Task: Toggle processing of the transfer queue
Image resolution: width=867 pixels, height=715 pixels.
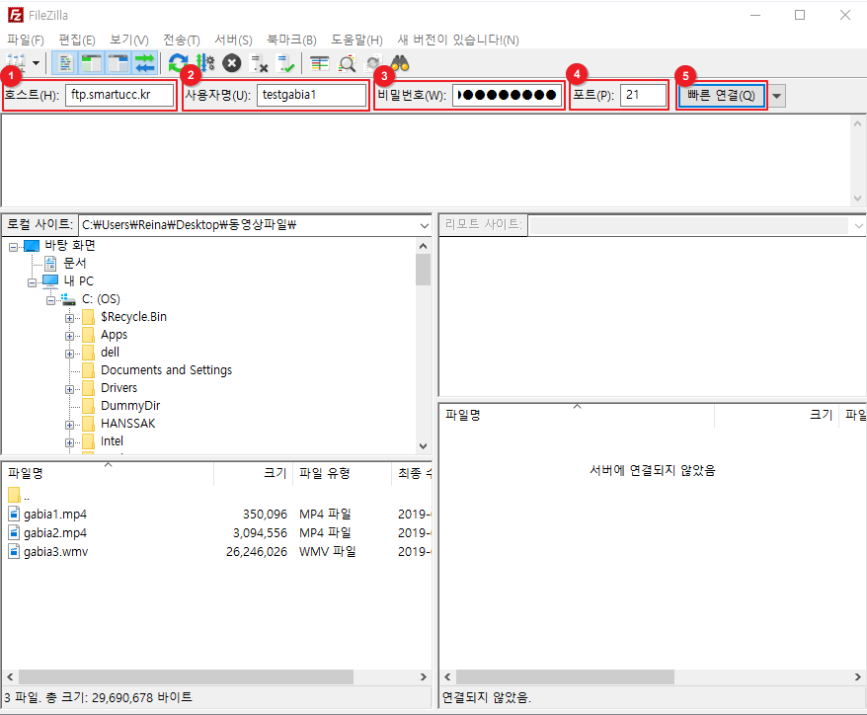Action: click(205, 63)
